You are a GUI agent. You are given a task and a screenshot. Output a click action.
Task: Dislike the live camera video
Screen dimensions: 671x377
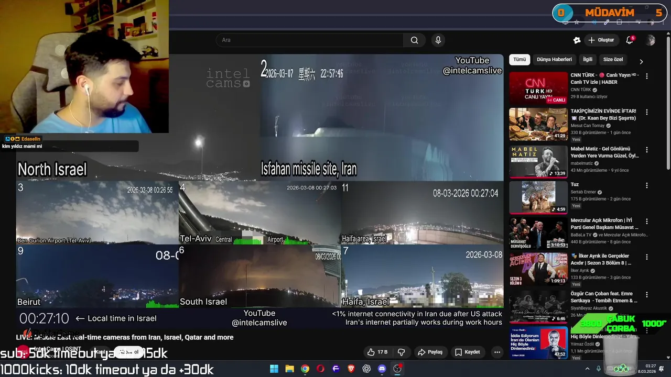click(x=402, y=352)
